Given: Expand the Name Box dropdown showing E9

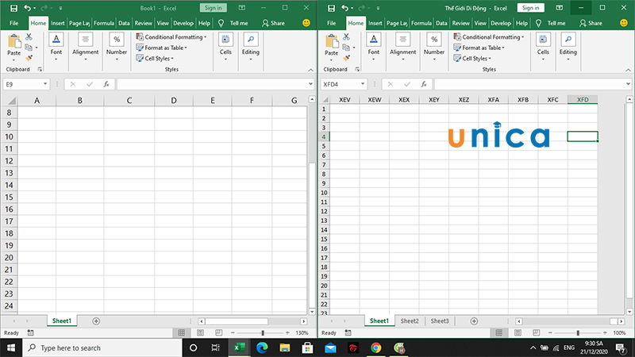Looking at the screenshot, I should [45, 84].
